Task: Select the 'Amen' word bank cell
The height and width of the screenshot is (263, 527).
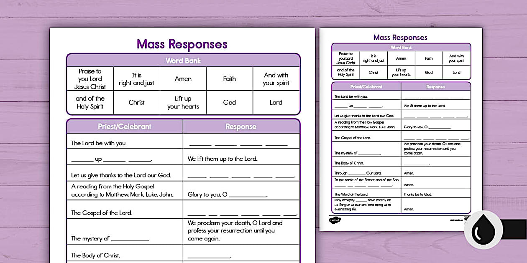Action: pyautogui.click(x=183, y=78)
